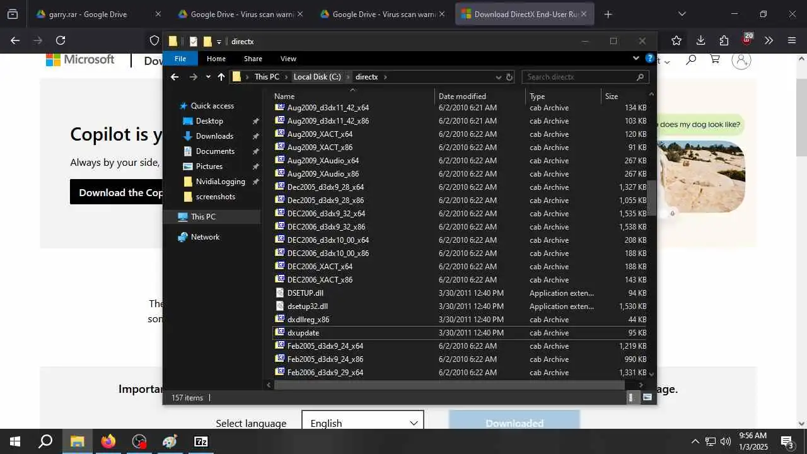Select DEC2006_XACT_x86 file

point(320,280)
